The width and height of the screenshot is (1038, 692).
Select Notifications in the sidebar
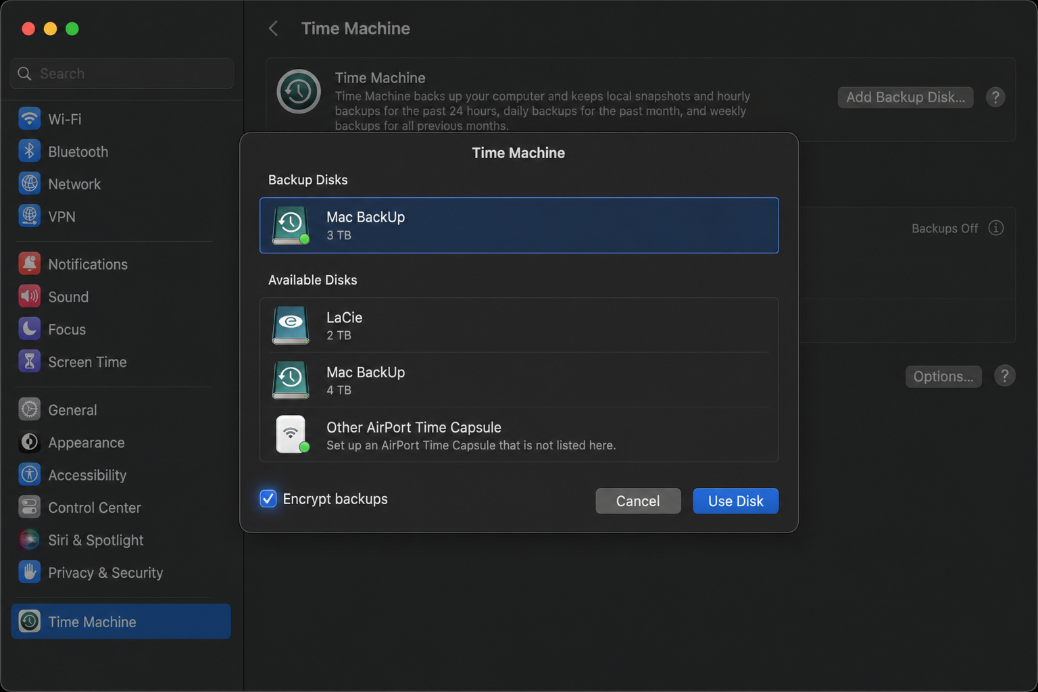click(x=121, y=264)
